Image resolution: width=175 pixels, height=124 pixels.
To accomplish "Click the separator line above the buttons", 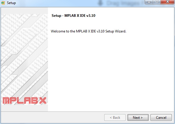I will (87, 112).
